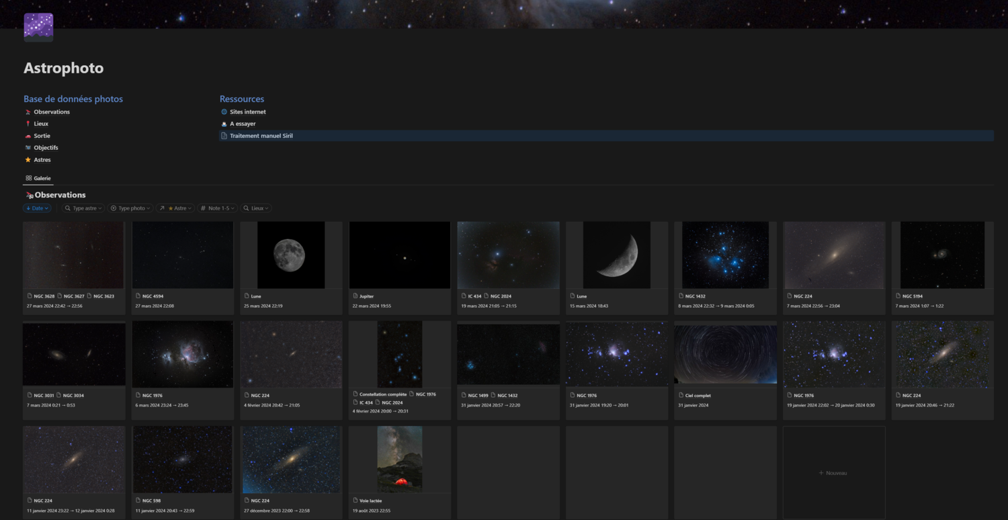Click the page icon before Ciel complet
This screenshot has width=1008, height=520.
681,396
